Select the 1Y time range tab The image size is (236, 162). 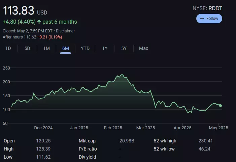105,48
